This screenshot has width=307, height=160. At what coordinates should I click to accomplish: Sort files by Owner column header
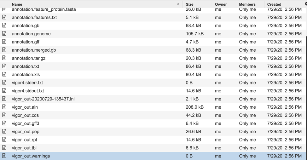click(221, 4)
